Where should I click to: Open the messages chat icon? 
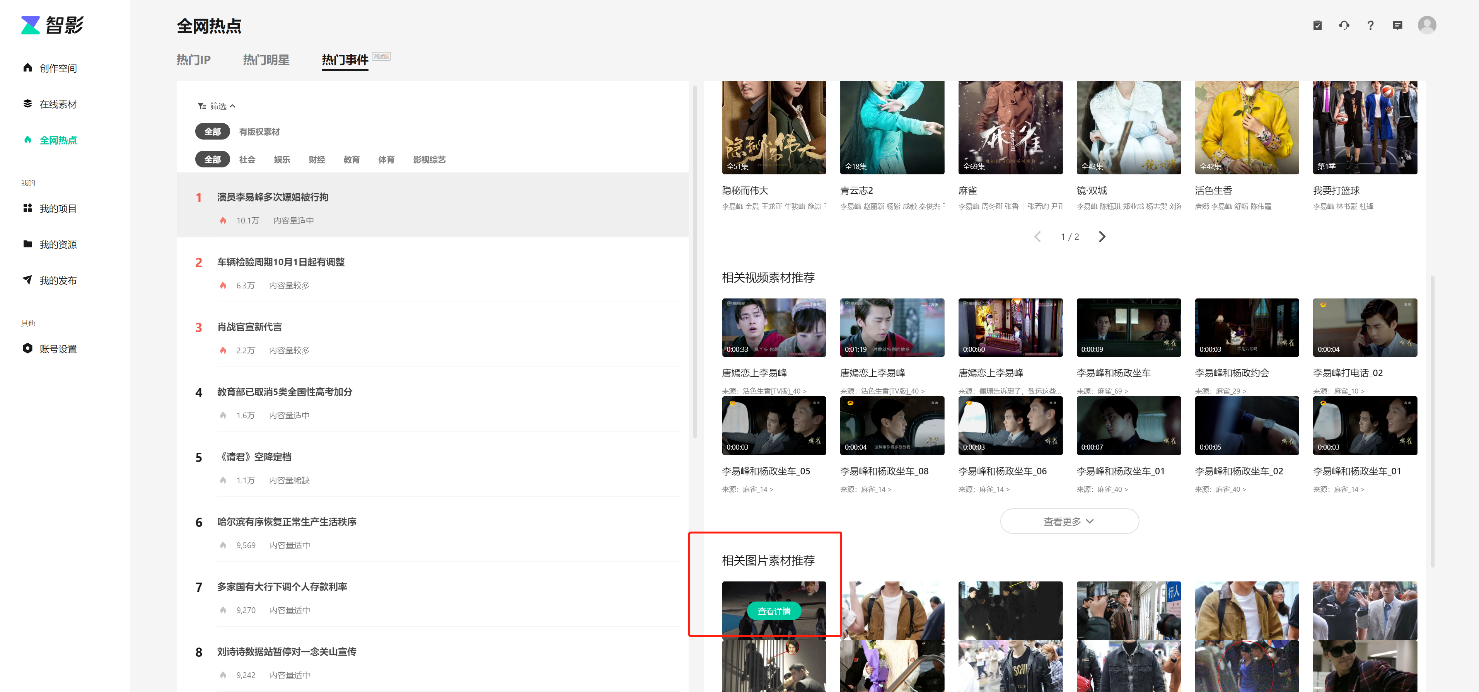point(1397,25)
